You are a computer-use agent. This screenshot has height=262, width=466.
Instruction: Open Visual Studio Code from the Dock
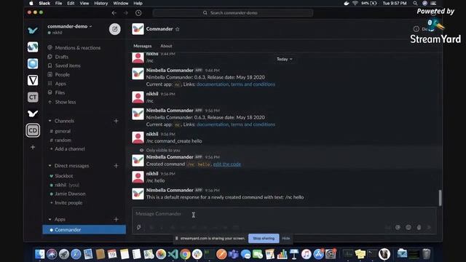[x=173, y=254]
